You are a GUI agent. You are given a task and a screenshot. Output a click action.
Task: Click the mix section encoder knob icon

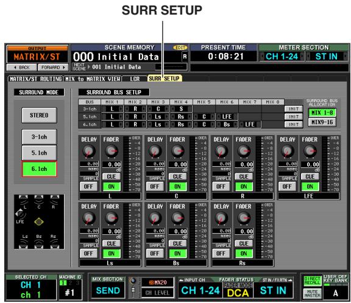coord(133,280)
